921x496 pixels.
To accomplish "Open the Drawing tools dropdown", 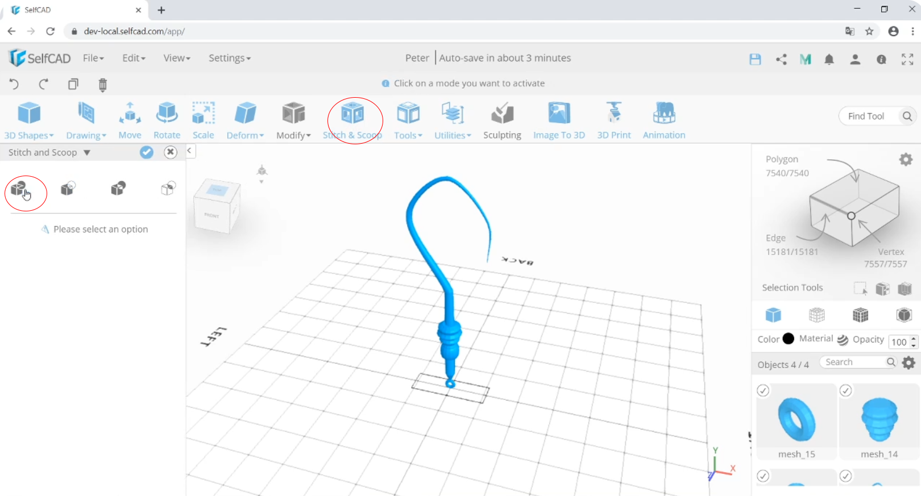I will 86,120.
